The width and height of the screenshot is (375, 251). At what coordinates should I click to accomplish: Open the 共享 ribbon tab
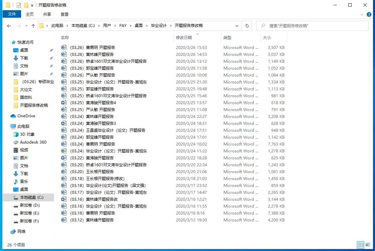[x=47, y=14]
